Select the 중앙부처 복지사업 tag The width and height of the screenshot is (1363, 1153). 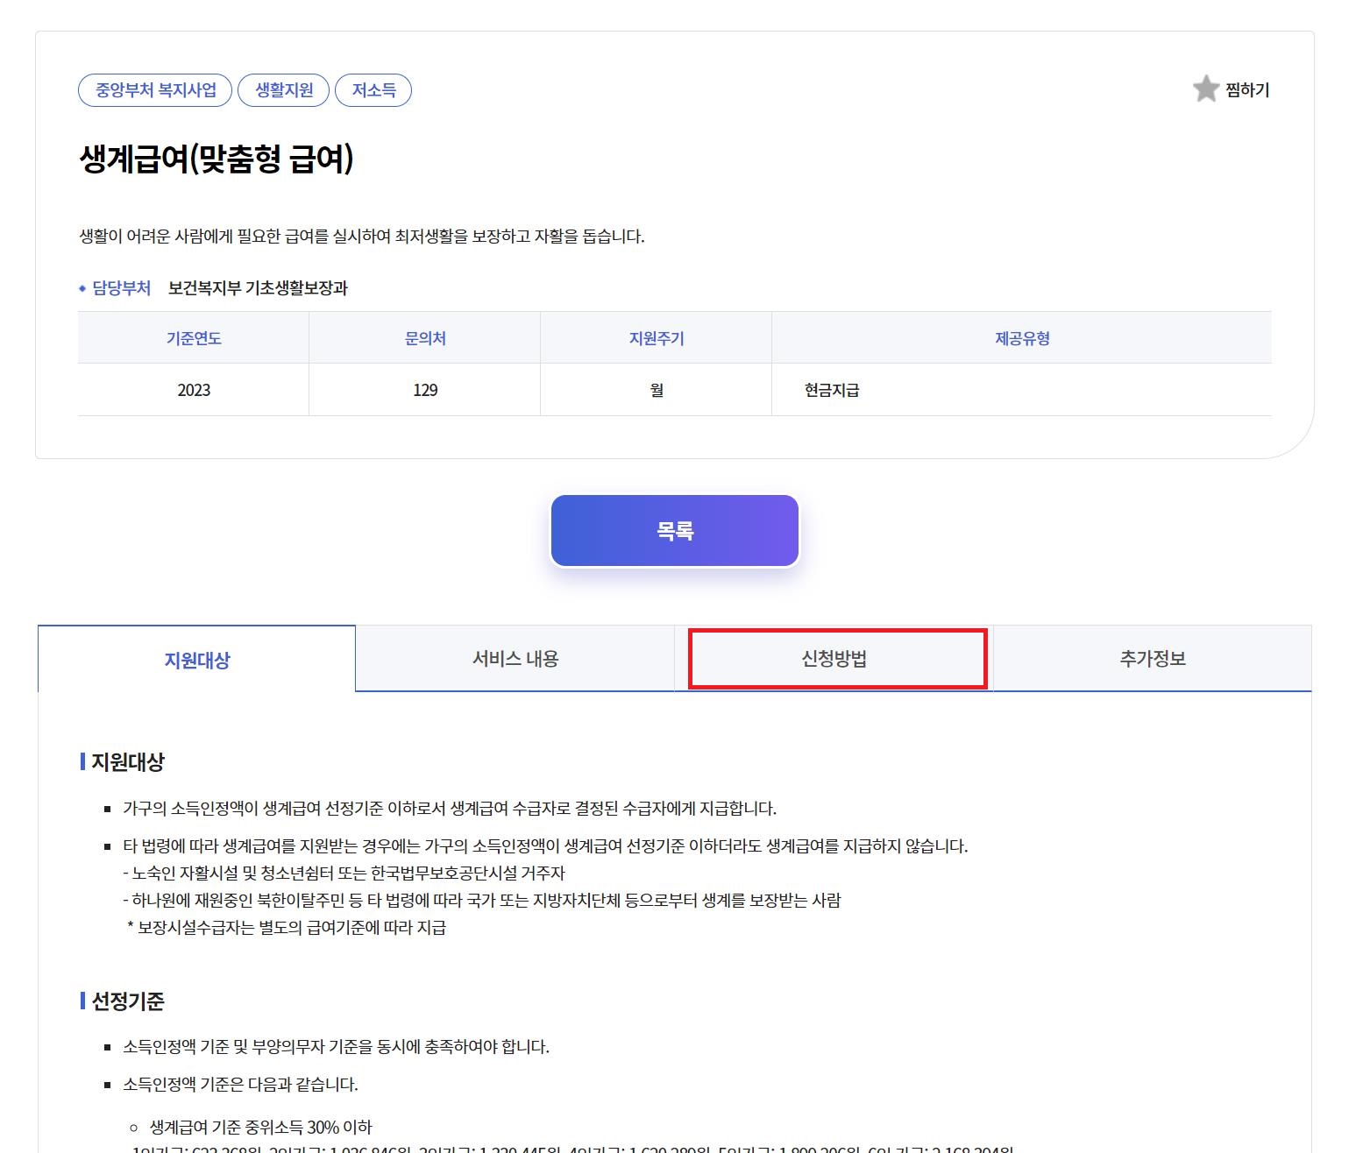pyautogui.click(x=155, y=90)
